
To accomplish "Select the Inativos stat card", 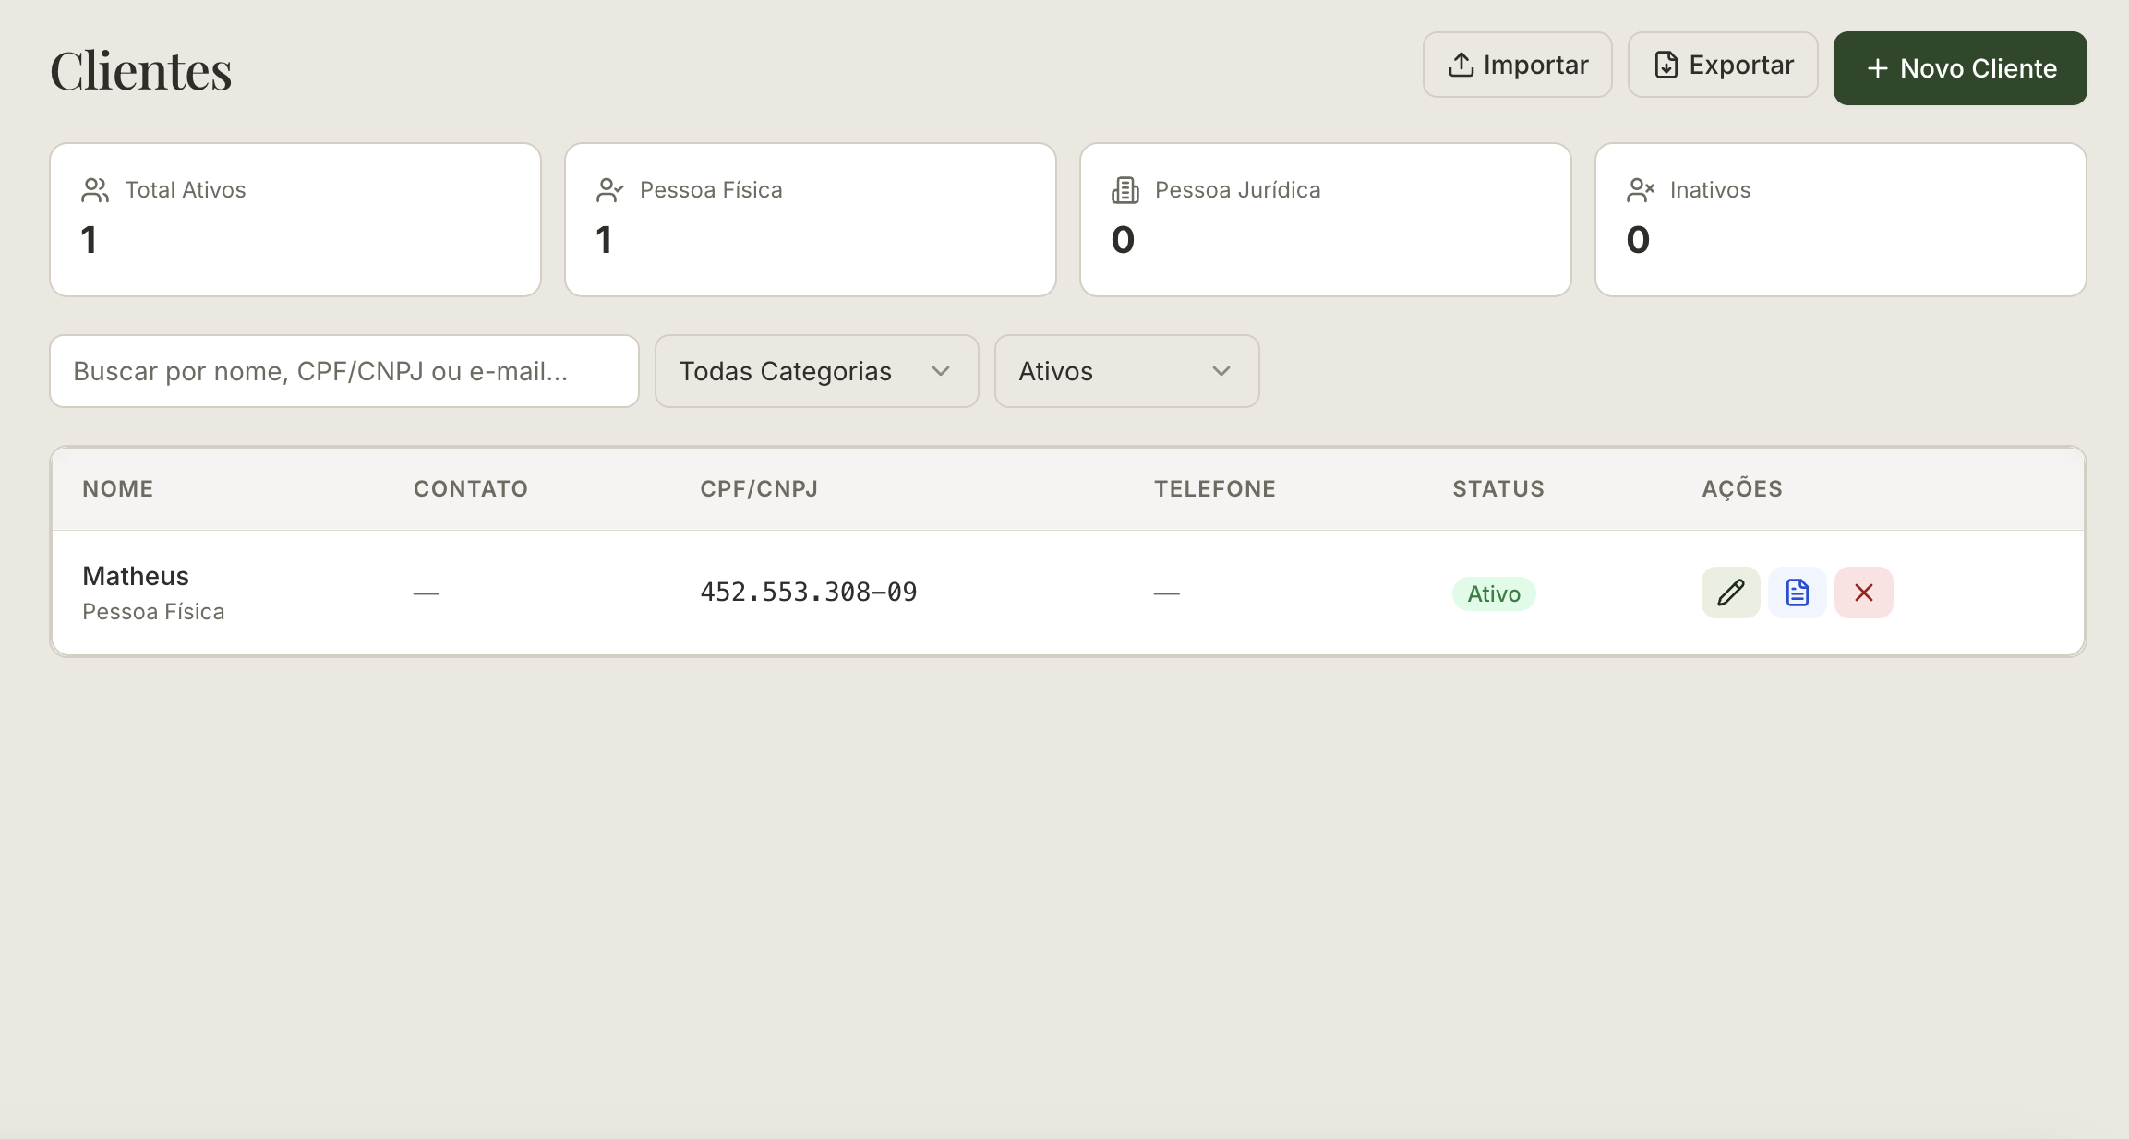I will pyautogui.click(x=1841, y=220).
